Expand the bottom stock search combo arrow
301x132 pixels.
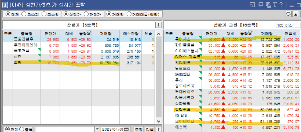point(97,129)
